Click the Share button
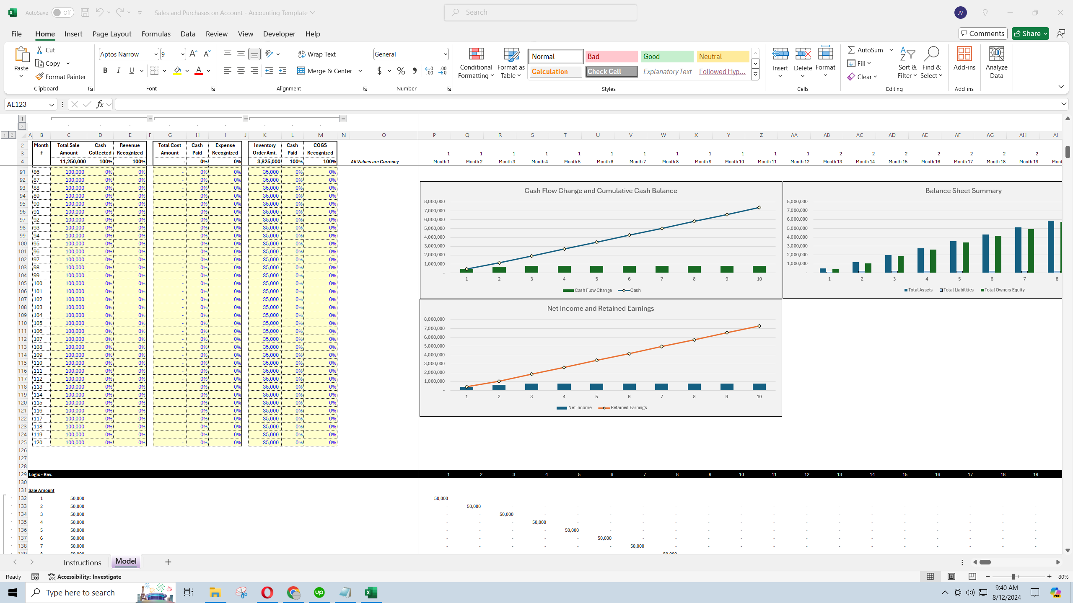Image resolution: width=1073 pixels, height=603 pixels. (x=1030, y=33)
